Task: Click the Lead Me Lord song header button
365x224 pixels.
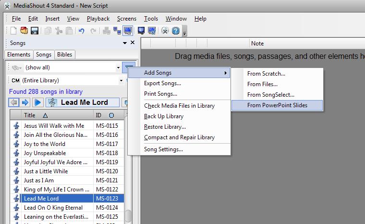Action: 83,102
